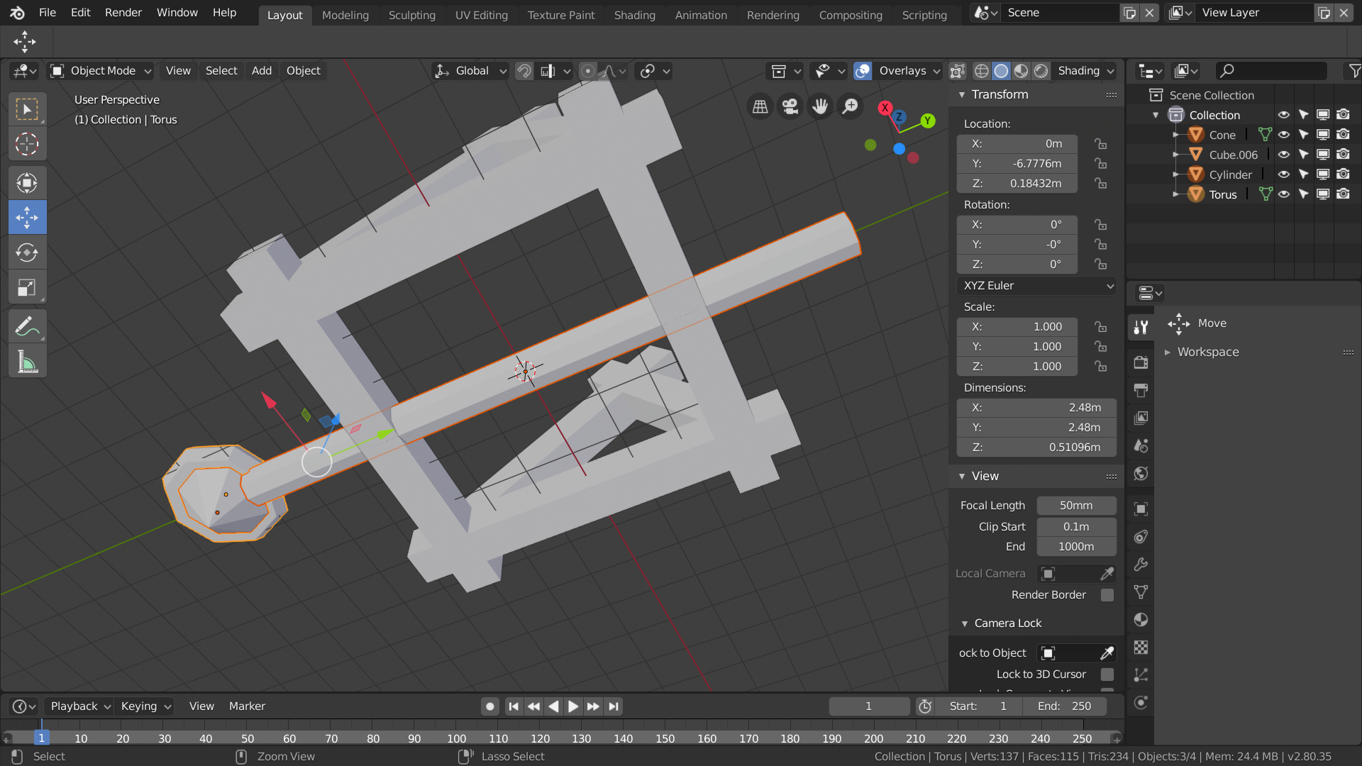1362x766 pixels.
Task: Open the Keying dropdown in timeline
Action: tap(145, 706)
